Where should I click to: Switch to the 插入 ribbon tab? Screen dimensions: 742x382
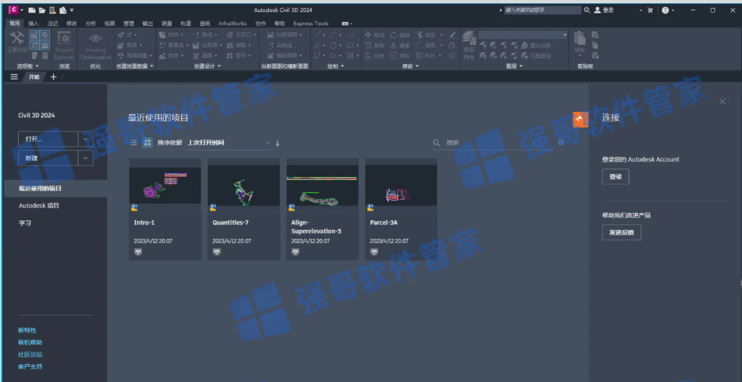[x=33, y=23]
